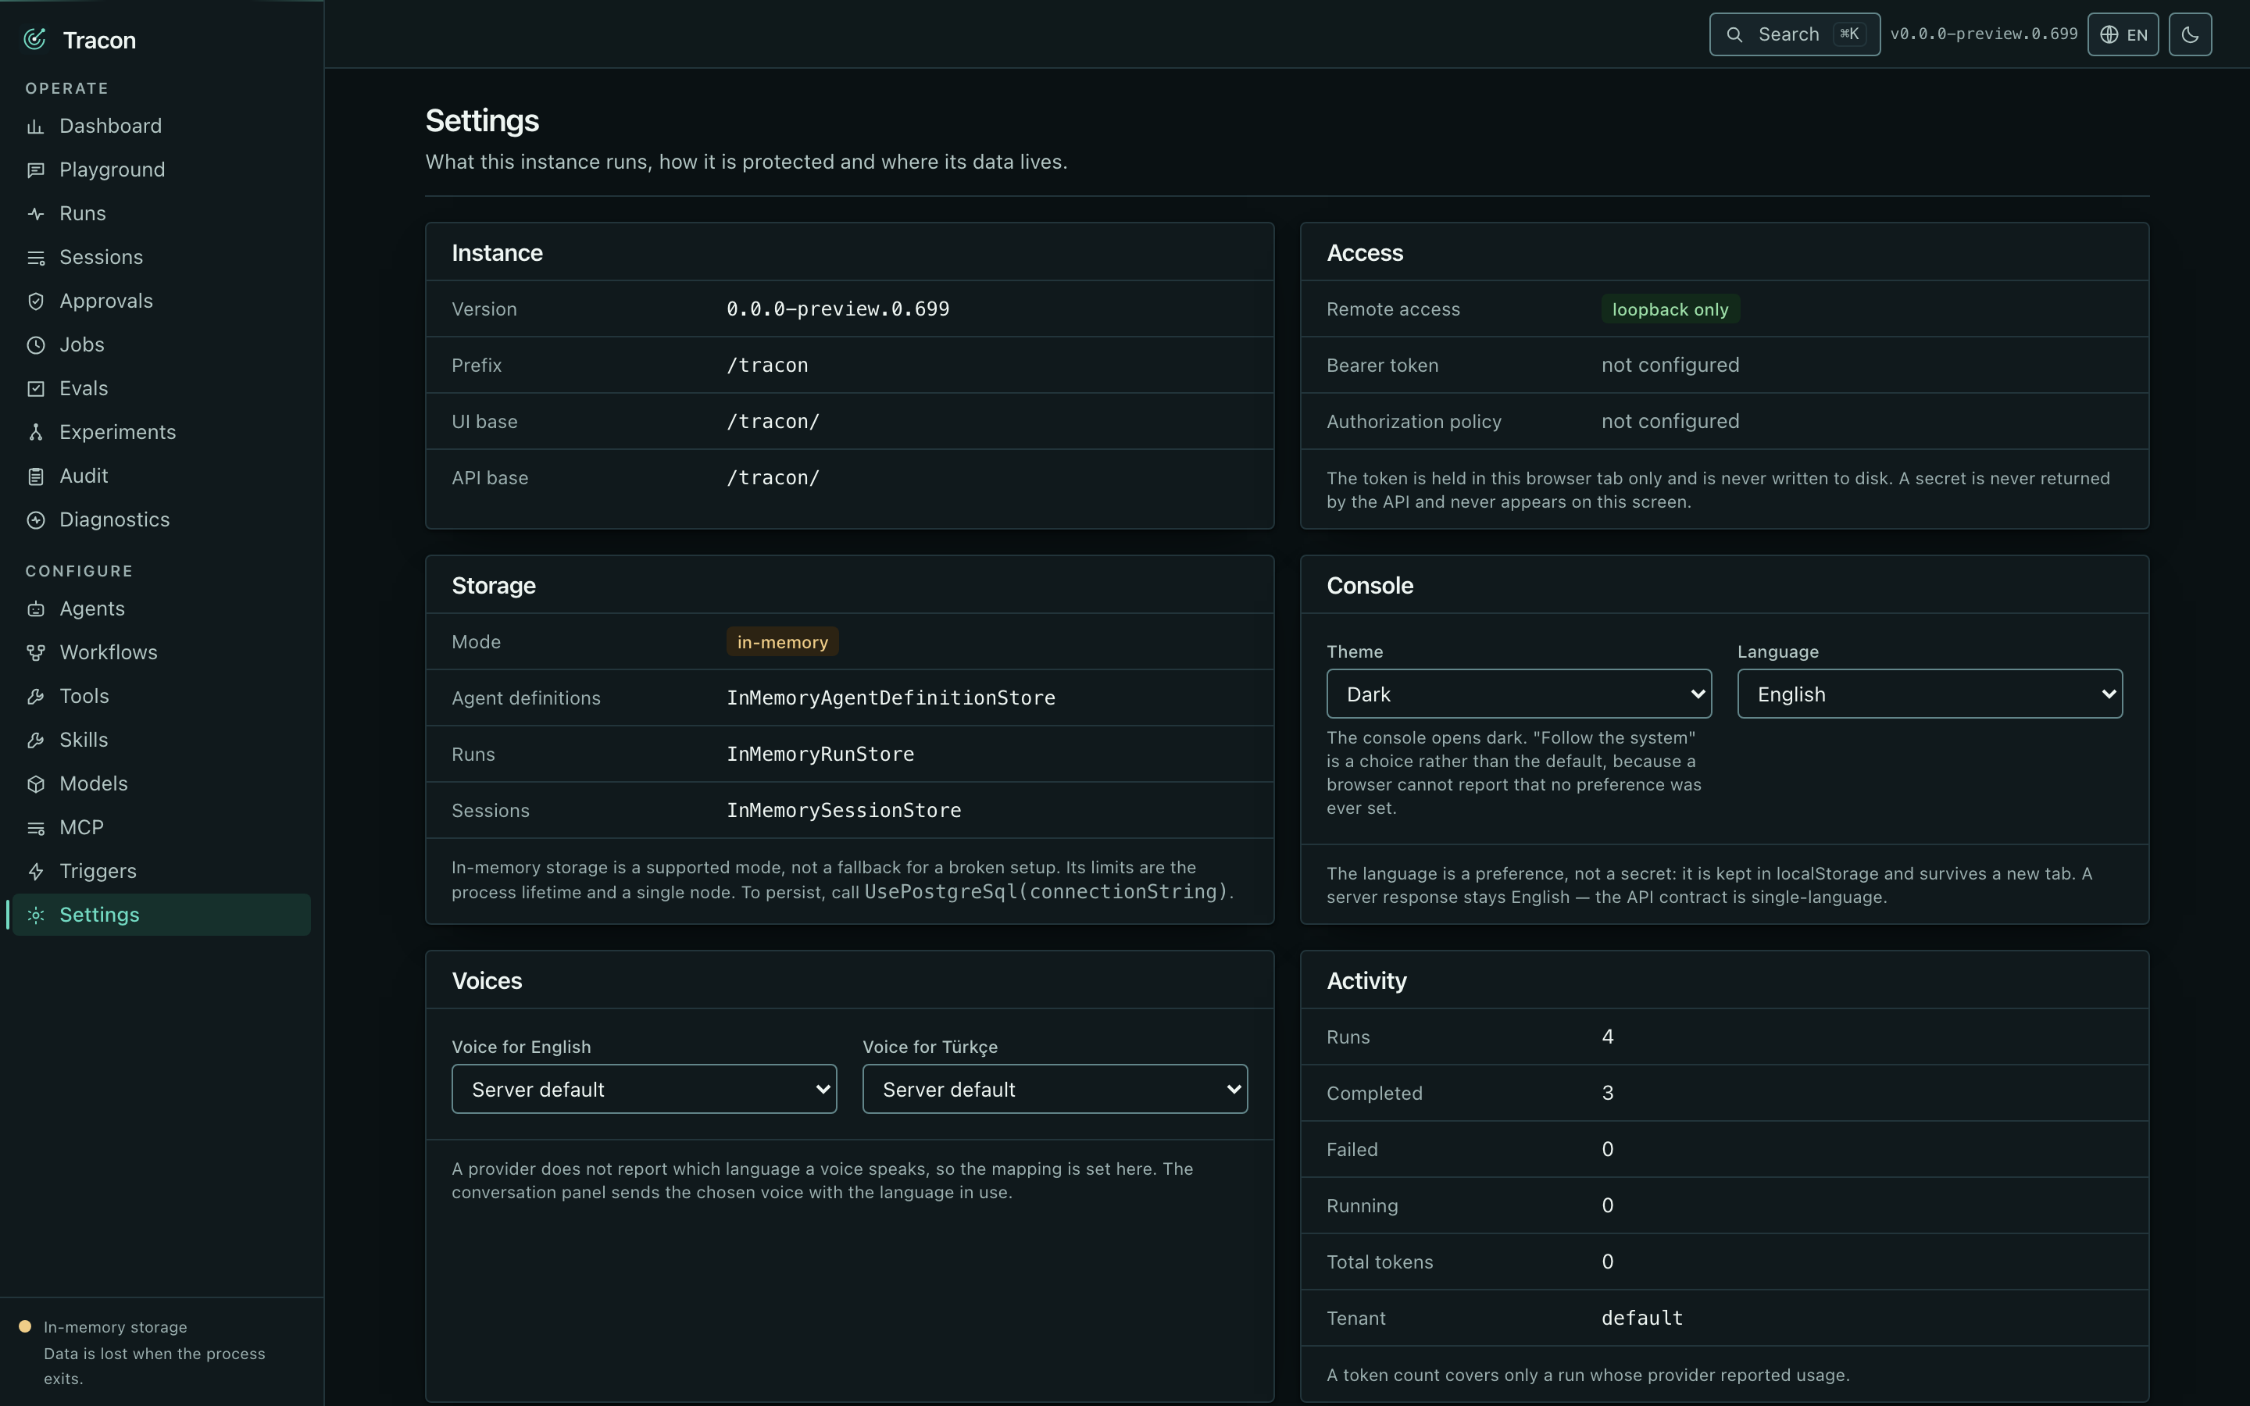Click the Jobs clock icon

[35, 345]
